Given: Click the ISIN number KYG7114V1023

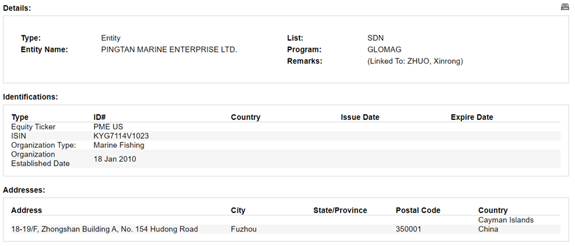Looking at the screenshot, I should pyautogui.click(x=121, y=136).
